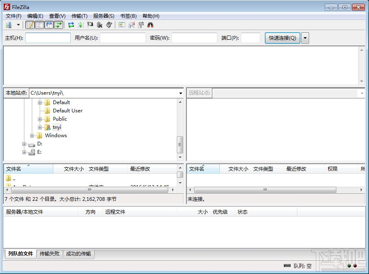Screen dimensions: 369x274
Task: Search remote files with binoculars icon
Action: [x=150, y=25]
